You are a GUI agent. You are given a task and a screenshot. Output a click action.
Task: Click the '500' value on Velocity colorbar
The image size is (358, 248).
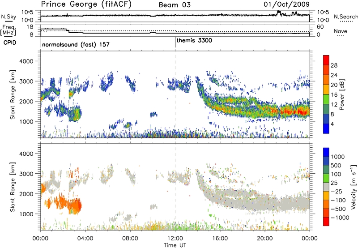point(336,165)
